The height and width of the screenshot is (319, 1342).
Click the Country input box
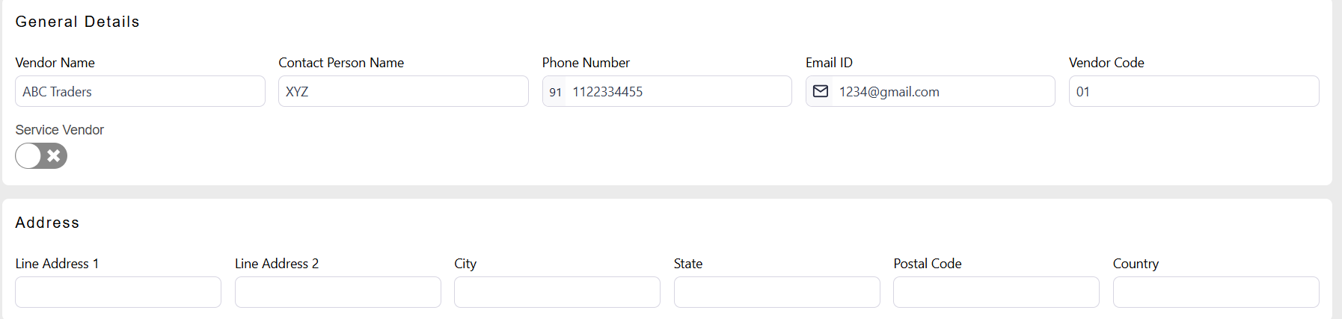1216,292
